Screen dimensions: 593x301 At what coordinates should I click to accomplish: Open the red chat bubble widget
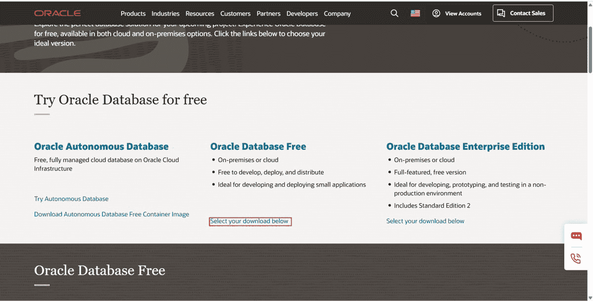(576, 236)
